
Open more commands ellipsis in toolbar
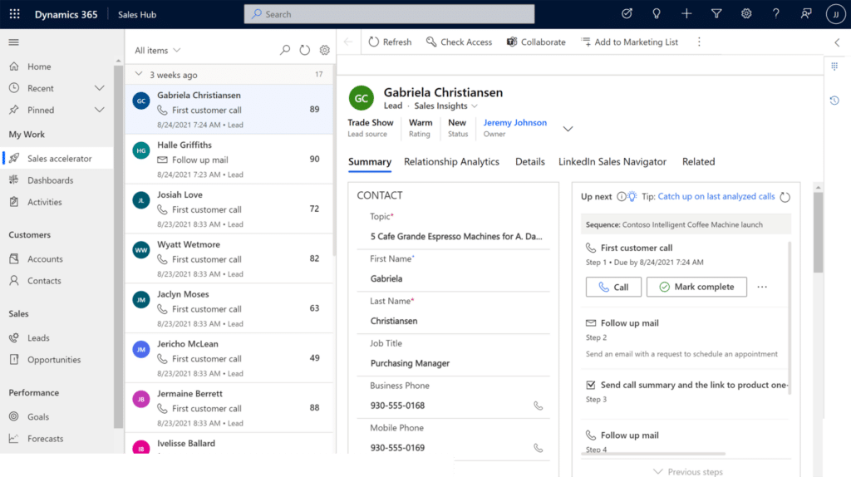click(x=699, y=42)
